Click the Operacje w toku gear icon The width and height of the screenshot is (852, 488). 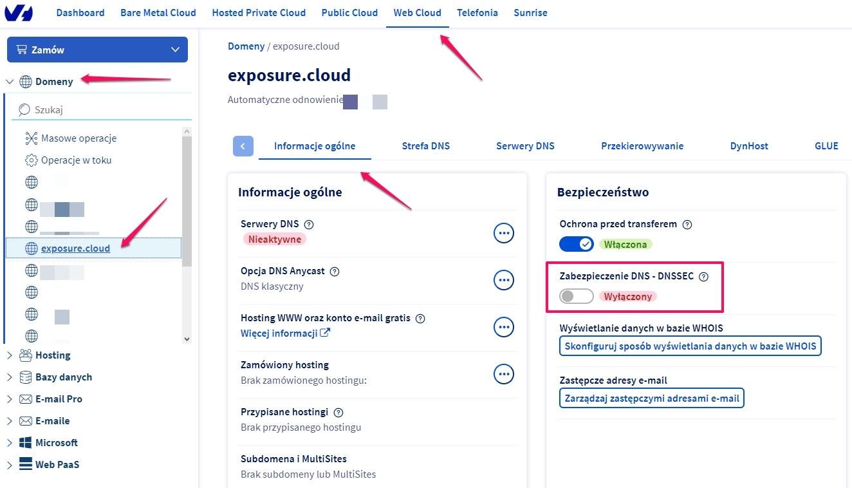pos(31,160)
